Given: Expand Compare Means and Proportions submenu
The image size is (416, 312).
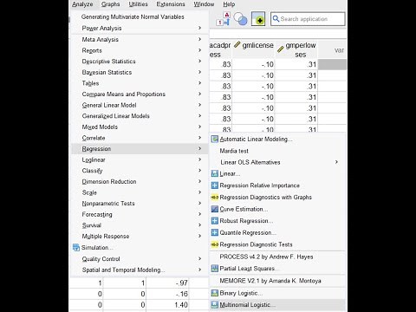Looking at the screenshot, I should [x=140, y=94].
